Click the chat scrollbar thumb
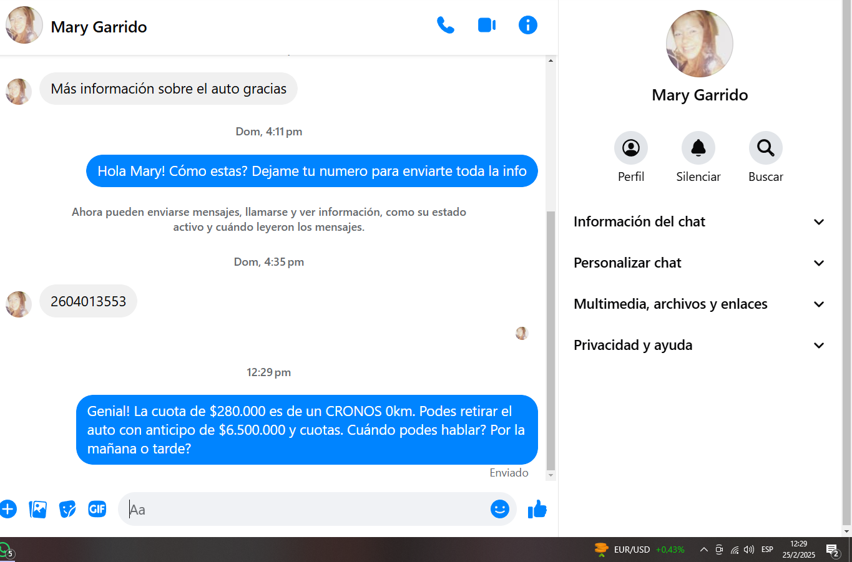The width and height of the screenshot is (852, 562). click(x=551, y=341)
